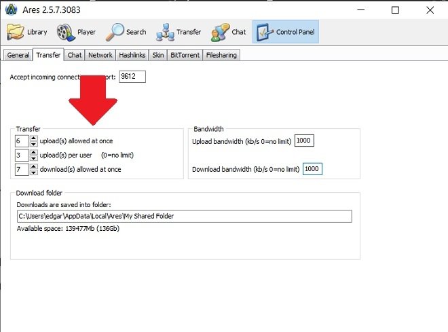Switch to the General tab
448x332 pixels.
pos(18,55)
